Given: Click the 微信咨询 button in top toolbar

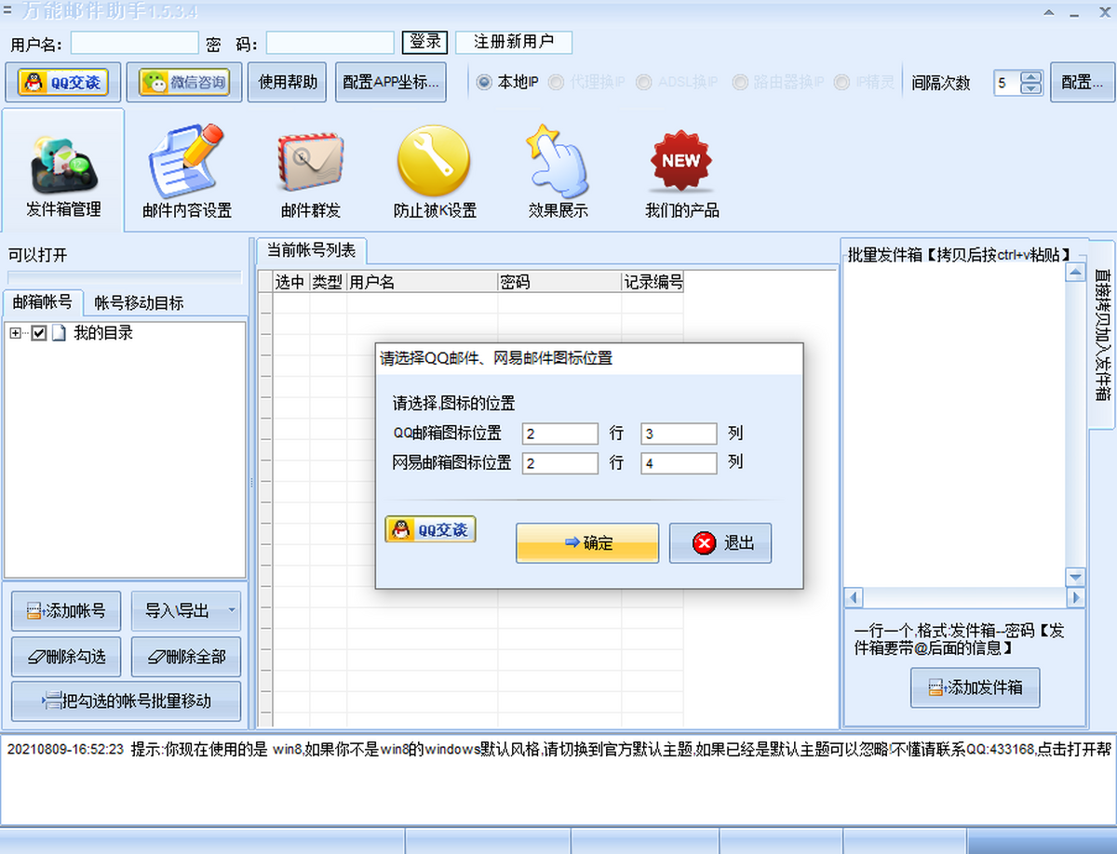Looking at the screenshot, I should click(184, 82).
